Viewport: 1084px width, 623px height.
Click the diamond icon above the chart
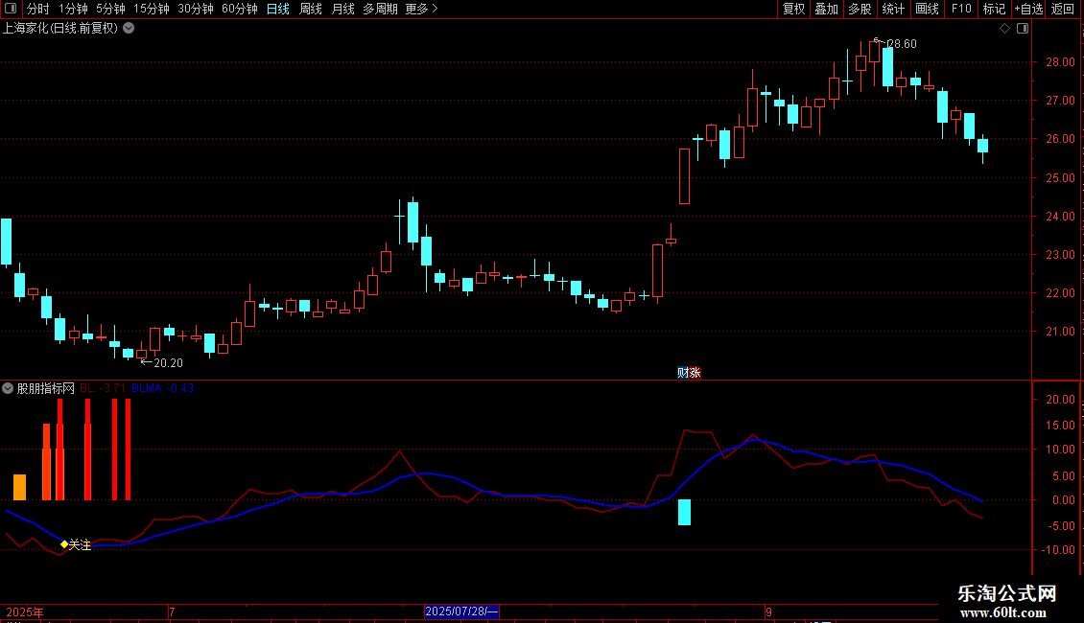pos(1005,29)
